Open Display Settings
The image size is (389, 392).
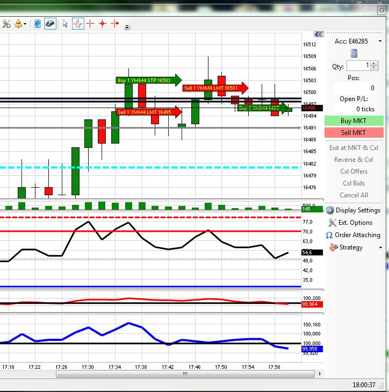[x=353, y=210]
